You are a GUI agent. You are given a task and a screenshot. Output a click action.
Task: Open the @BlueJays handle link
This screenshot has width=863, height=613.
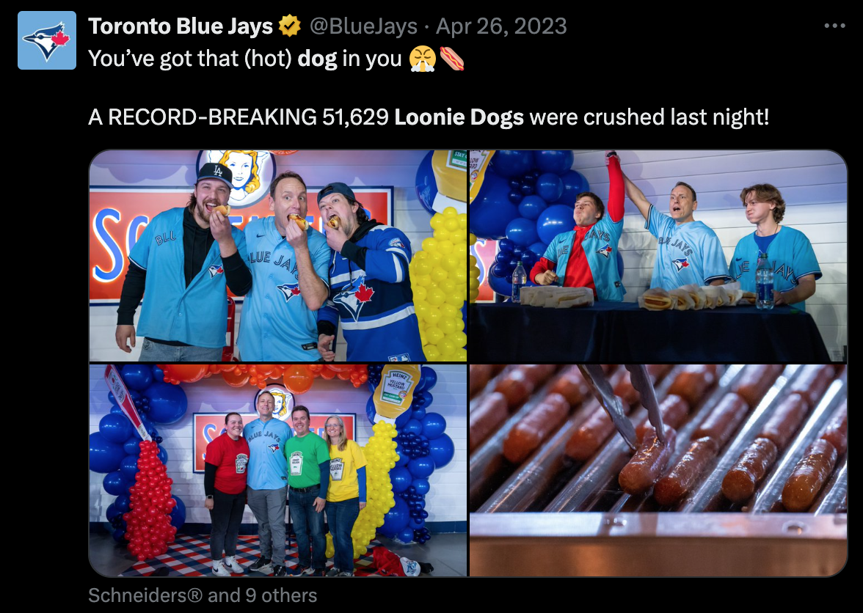(363, 26)
